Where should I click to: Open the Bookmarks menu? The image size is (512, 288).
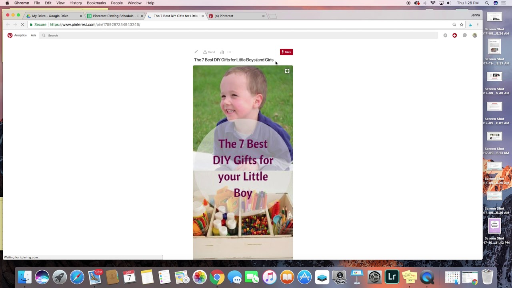(x=96, y=3)
